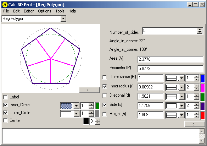The image size is (207, 146).
Task: Increase the Number_of_sides spinner up arrow
Action: pyautogui.click(x=200, y=29)
